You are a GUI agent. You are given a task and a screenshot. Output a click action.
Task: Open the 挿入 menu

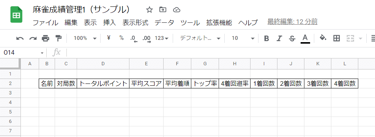tap(110, 22)
